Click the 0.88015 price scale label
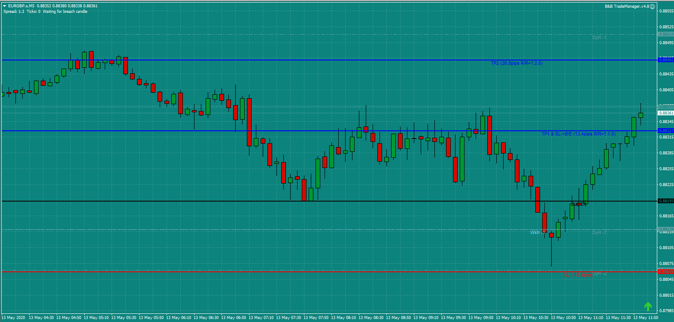The image size is (674, 322). coord(666,295)
